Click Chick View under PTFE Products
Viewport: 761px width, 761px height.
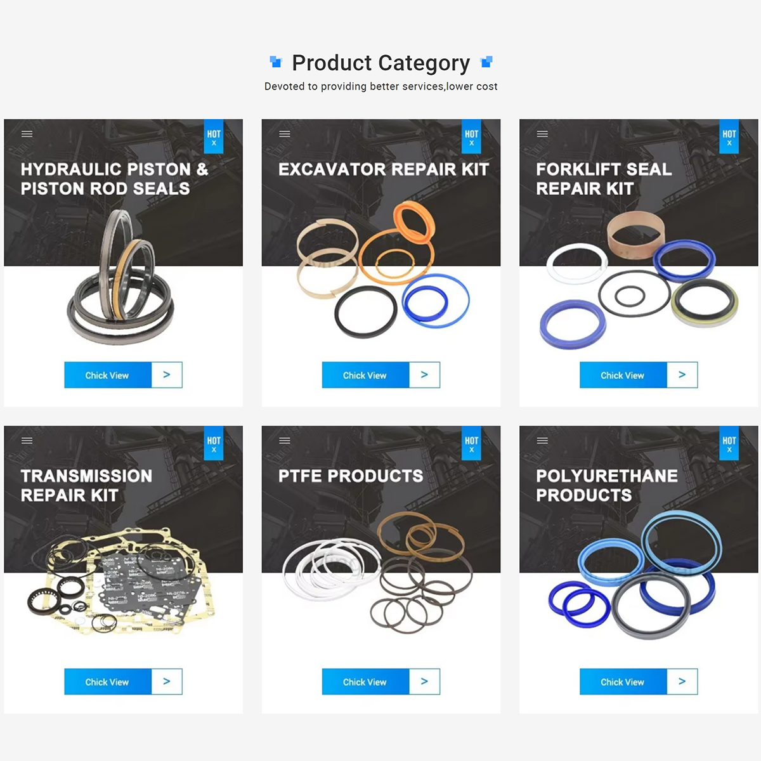365,682
